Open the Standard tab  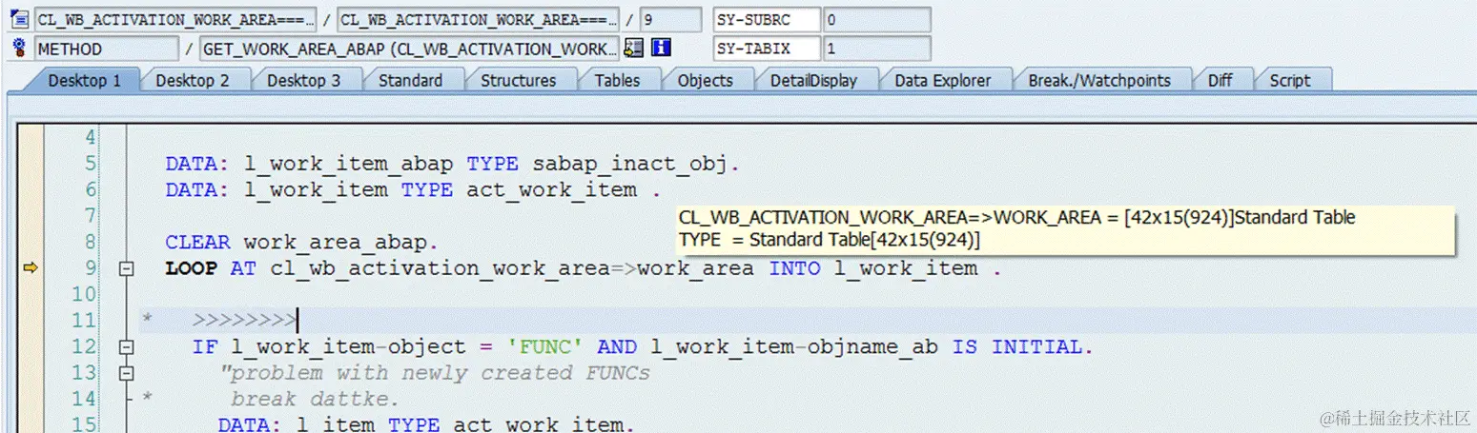pyautogui.click(x=410, y=81)
